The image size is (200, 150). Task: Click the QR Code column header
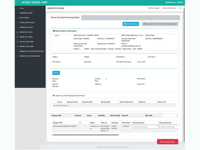click(149, 116)
